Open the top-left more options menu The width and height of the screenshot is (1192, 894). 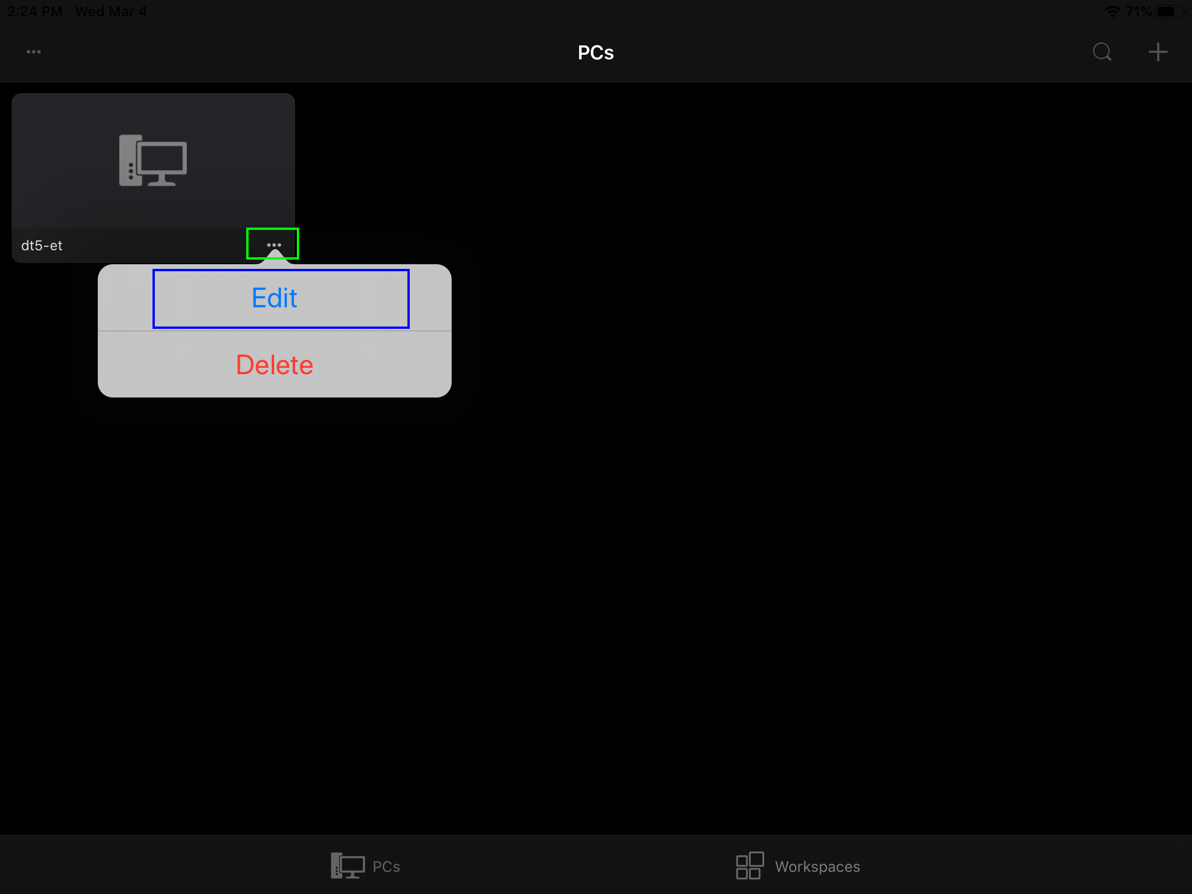point(34,52)
